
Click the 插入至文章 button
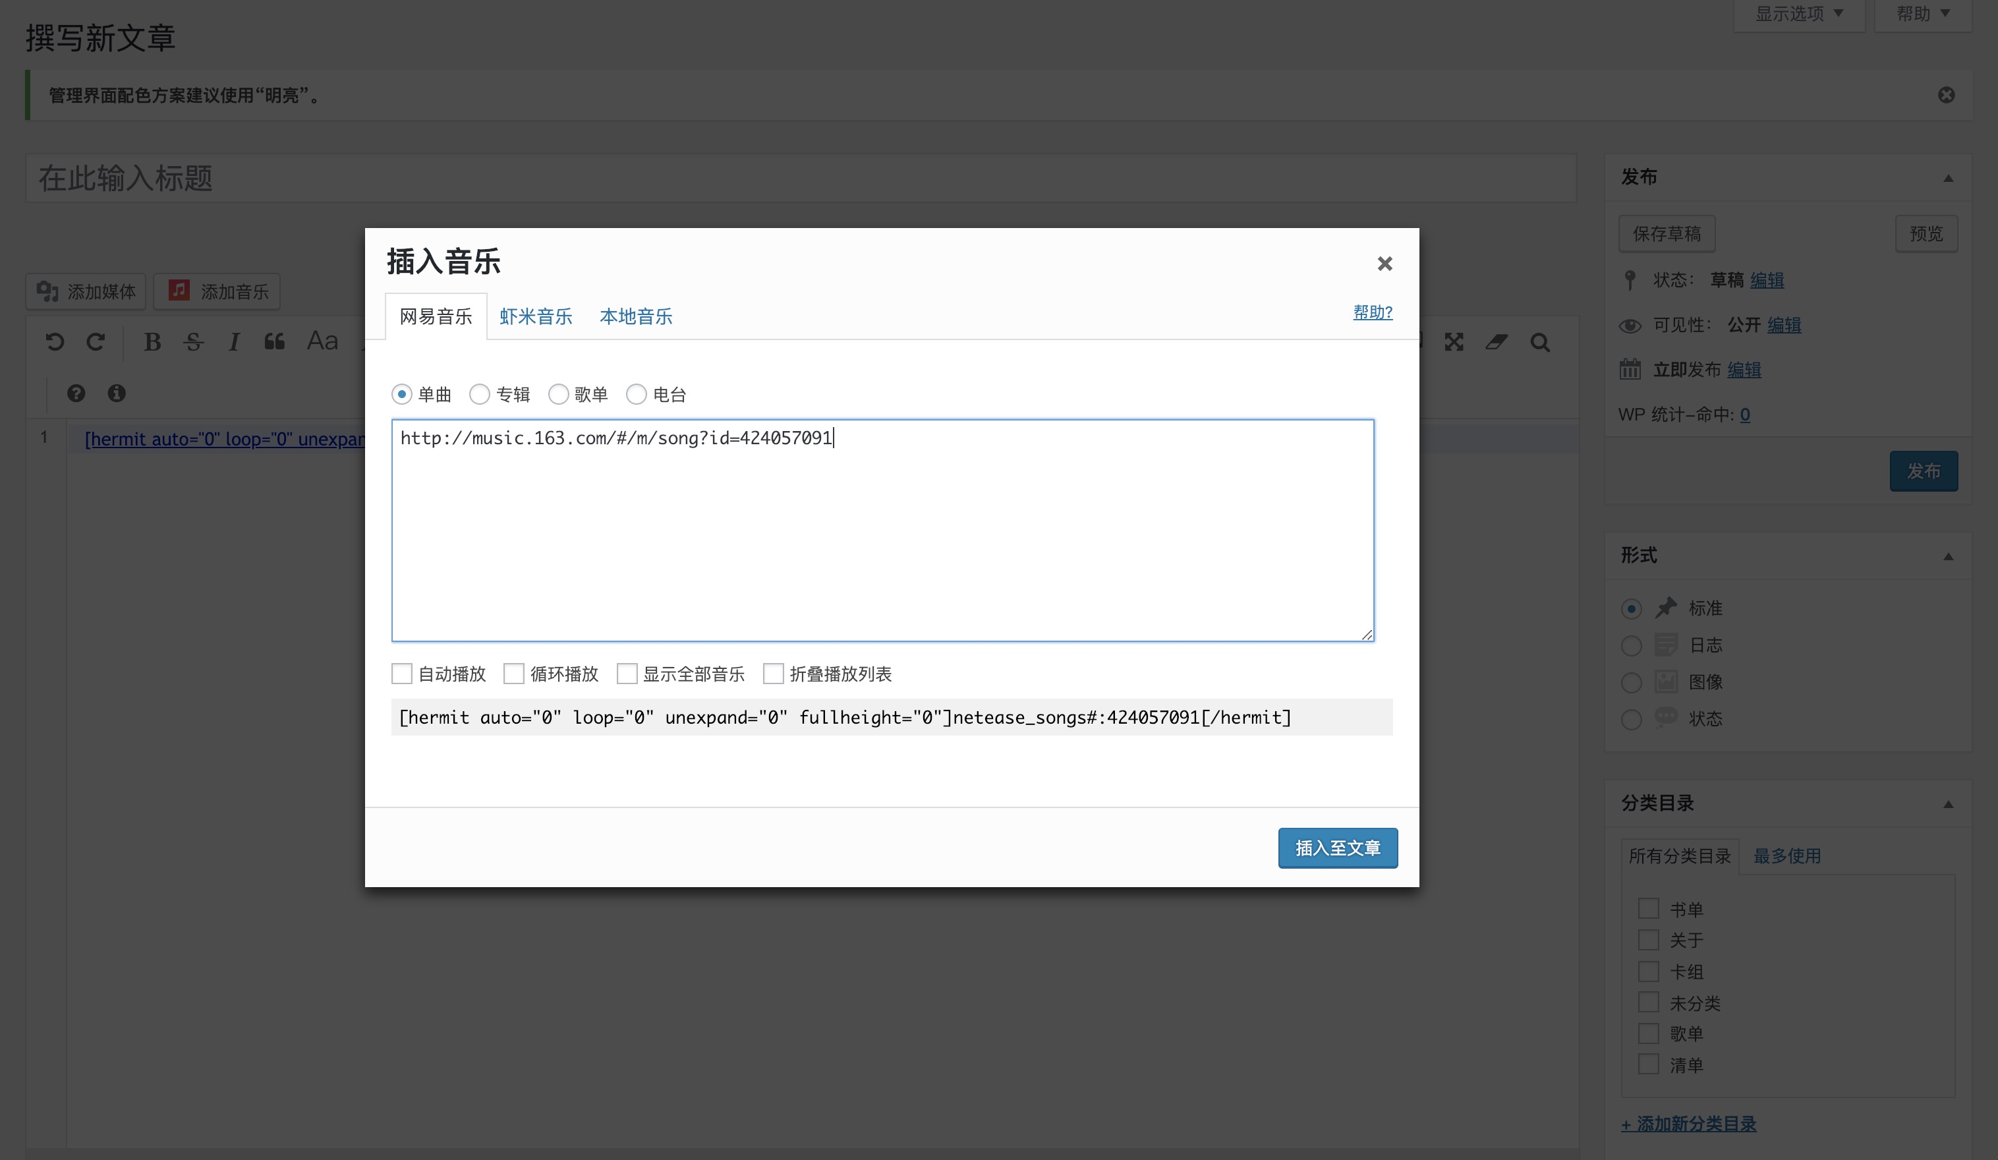(x=1337, y=848)
